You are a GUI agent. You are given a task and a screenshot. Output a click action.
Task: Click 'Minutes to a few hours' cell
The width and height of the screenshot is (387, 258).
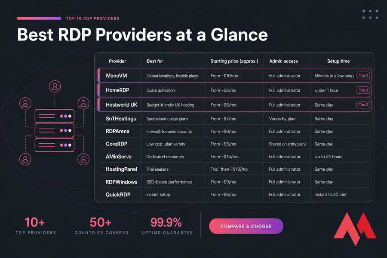[x=334, y=76]
